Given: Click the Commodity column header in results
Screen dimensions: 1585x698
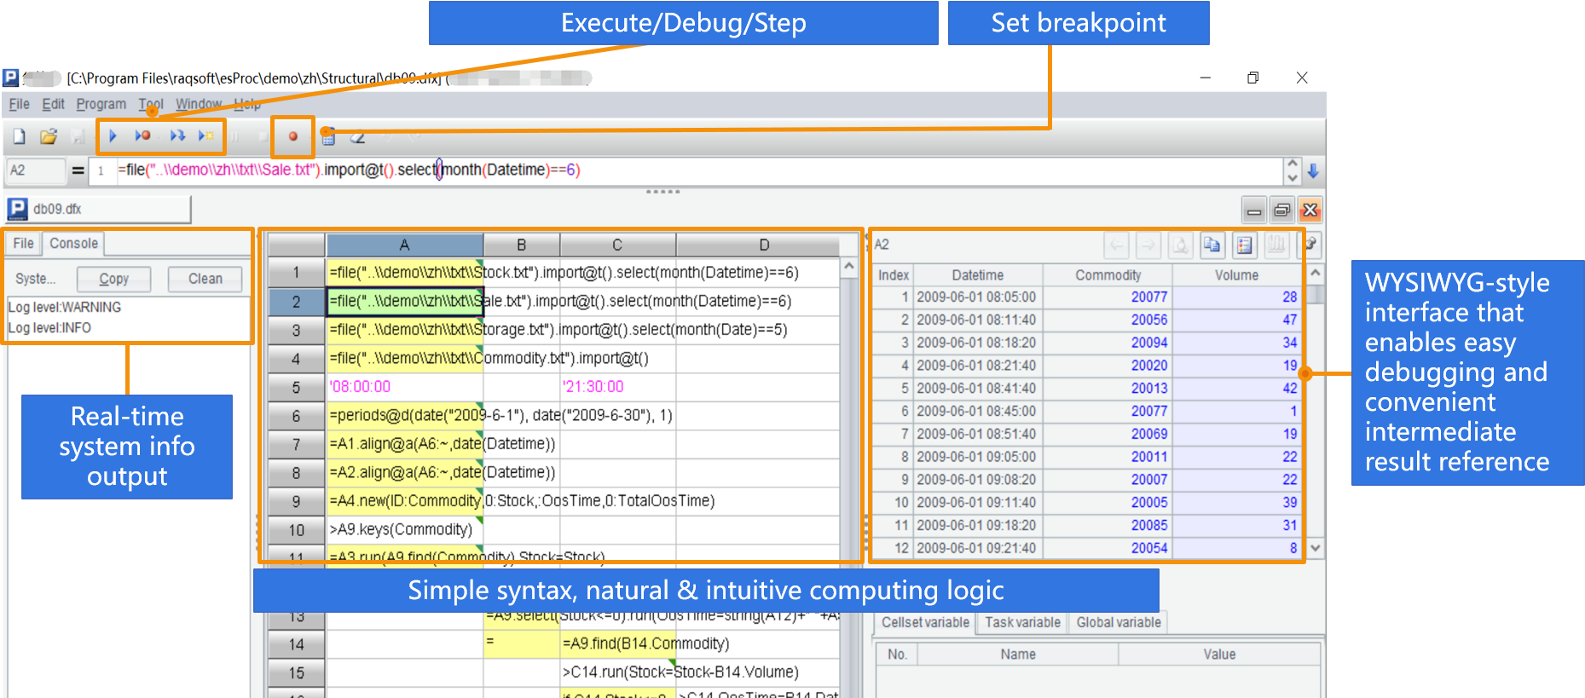Looking at the screenshot, I should pos(1108,275).
